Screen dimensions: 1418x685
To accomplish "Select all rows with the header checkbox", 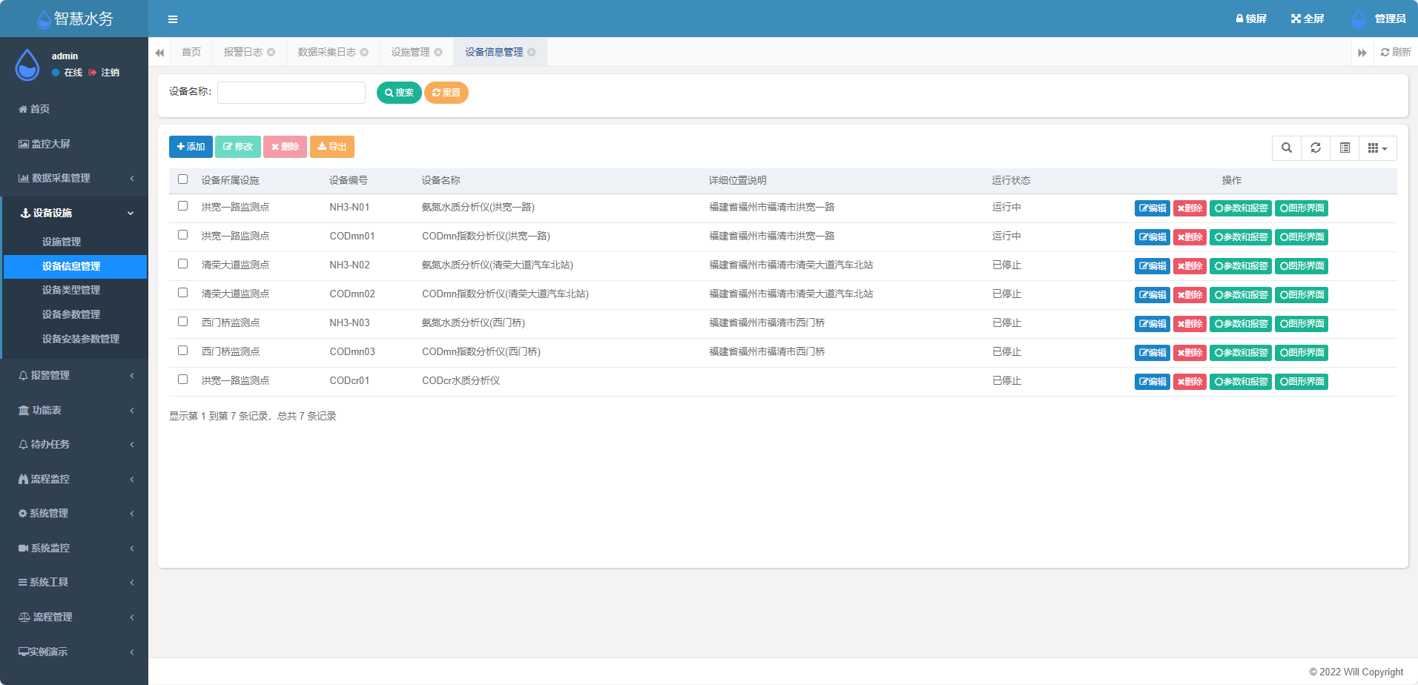I will pyautogui.click(x=183, y=179).
